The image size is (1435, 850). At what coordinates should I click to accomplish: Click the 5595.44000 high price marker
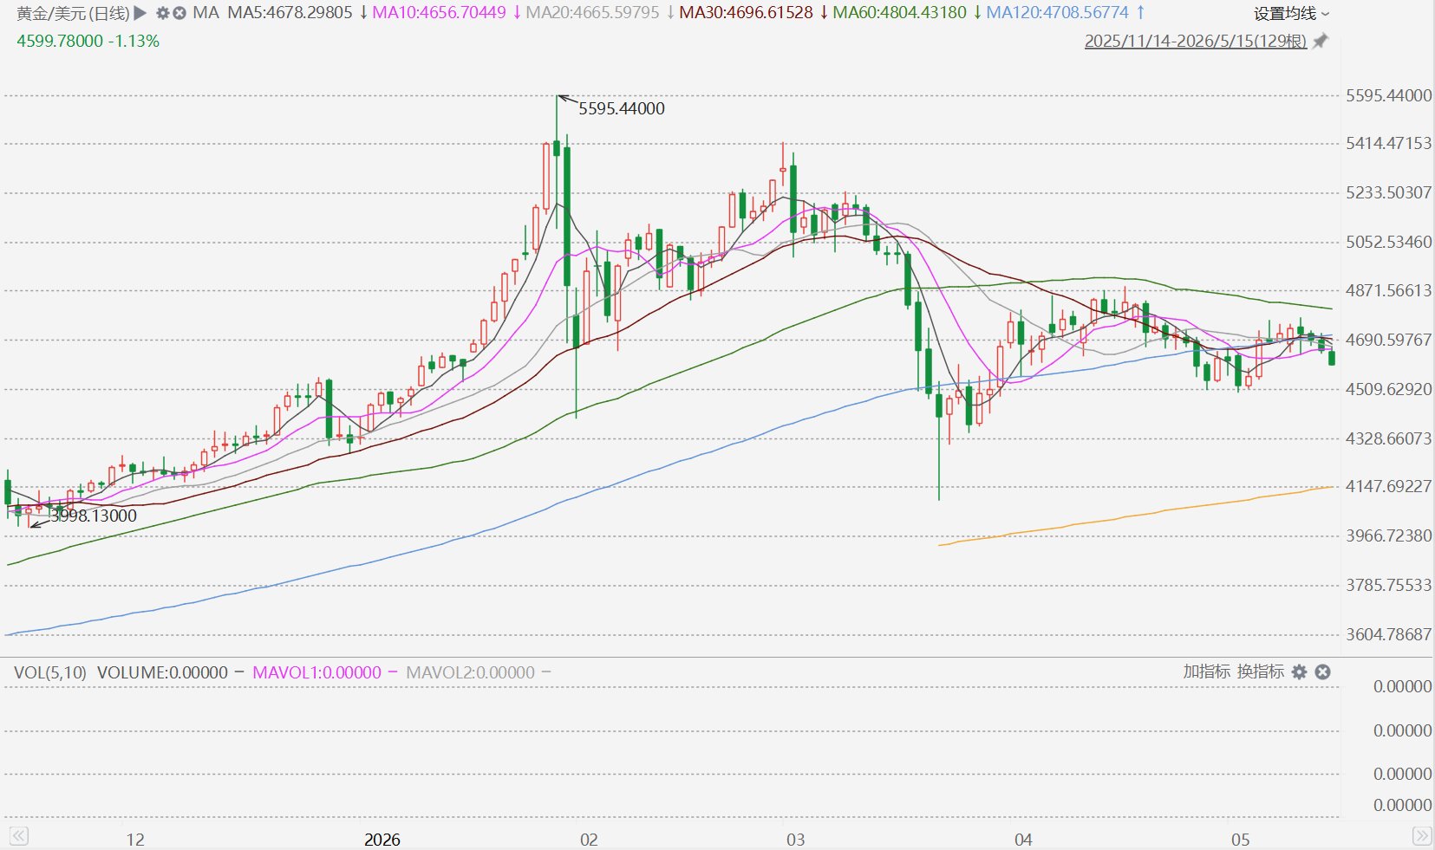tap(621, 108)
